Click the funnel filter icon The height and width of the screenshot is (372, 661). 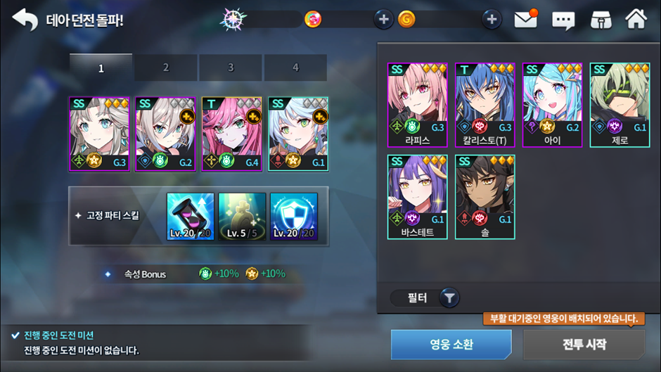pyautogui.click(x=449, y=298)
